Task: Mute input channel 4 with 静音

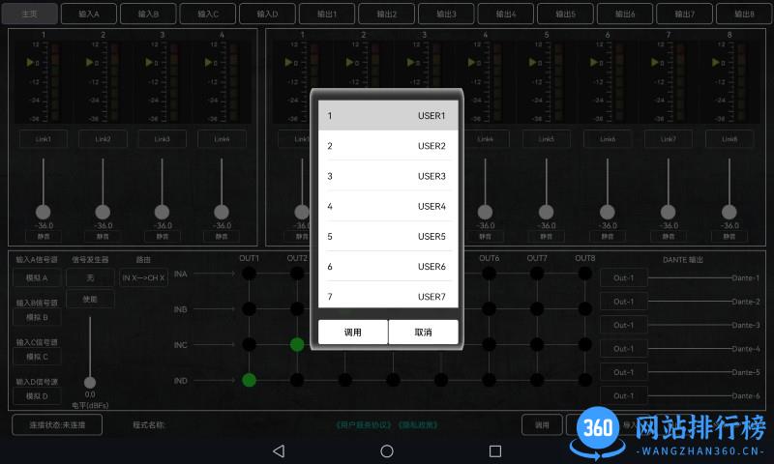Action: [x=222, y=237]
